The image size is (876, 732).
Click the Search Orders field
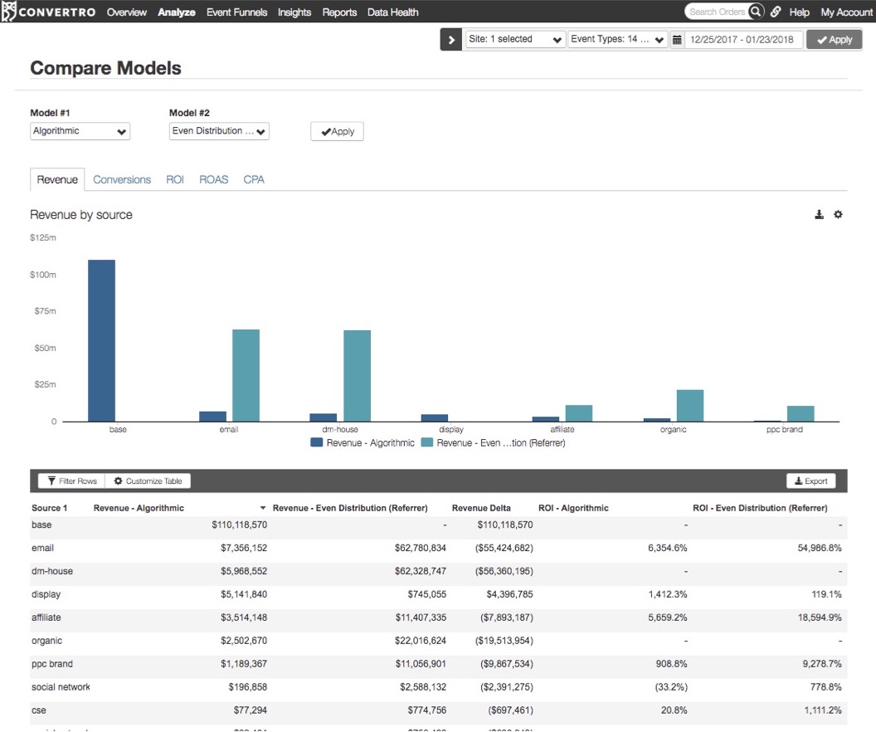click(718, 11)
